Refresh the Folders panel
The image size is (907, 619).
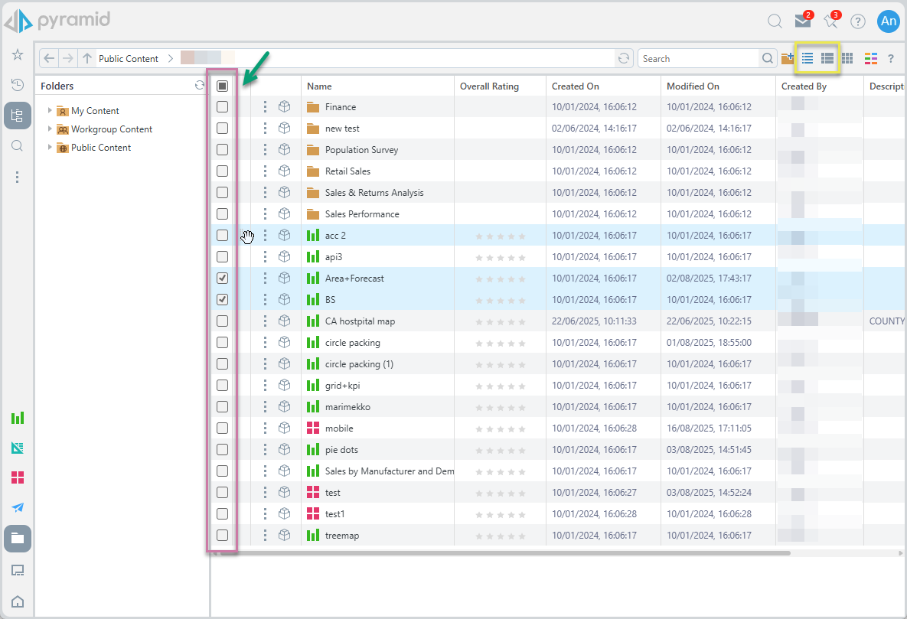pos(200,86)
